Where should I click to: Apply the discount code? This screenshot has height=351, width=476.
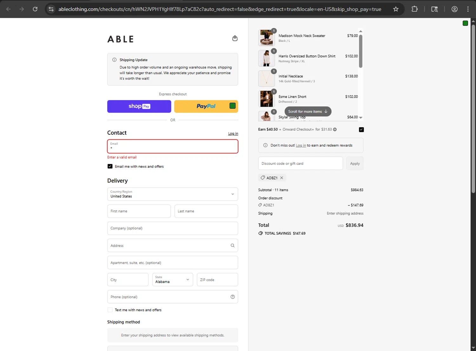click(x=355, y=163)
